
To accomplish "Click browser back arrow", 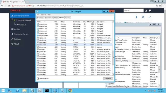I will (x=2, y=6).
